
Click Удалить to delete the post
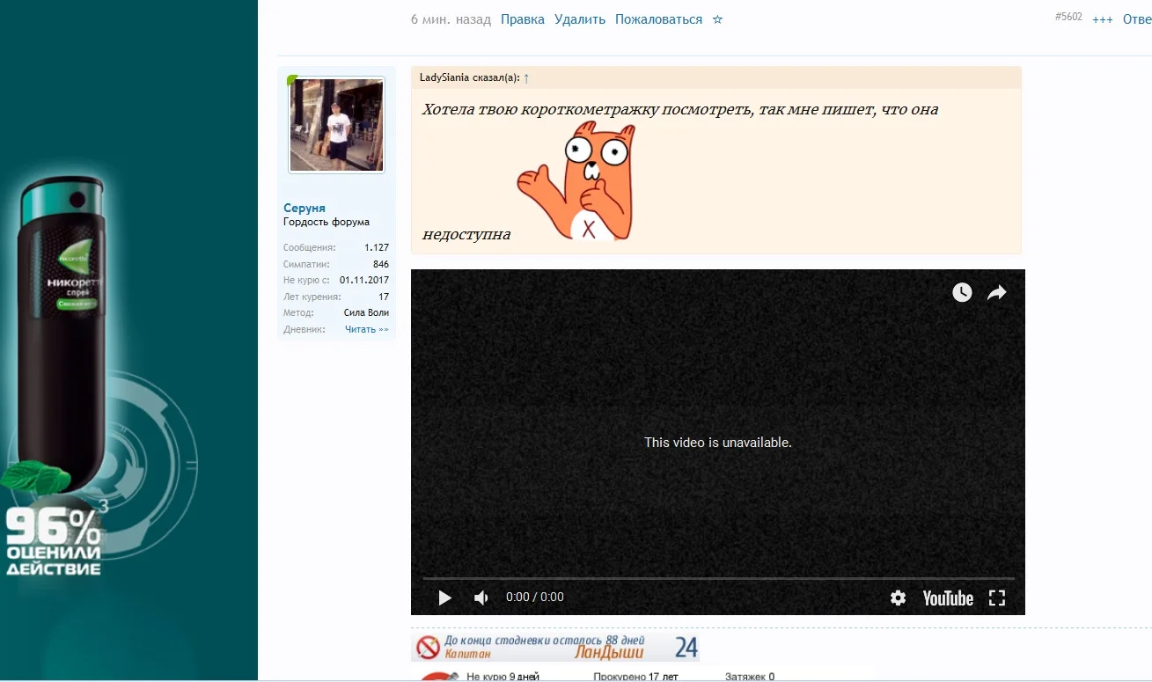click(x=580, y=19)
